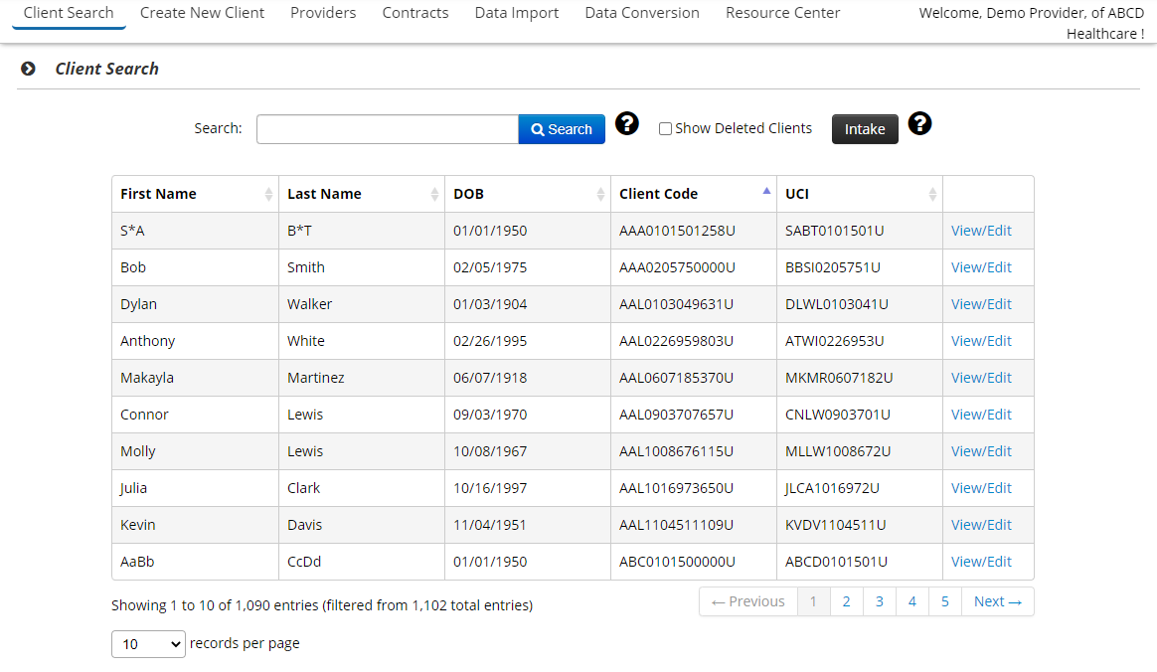Screen dimensions: 1157x672
Task: Toggle Client Code ascending sort arrow
Action: pos(766,191)
